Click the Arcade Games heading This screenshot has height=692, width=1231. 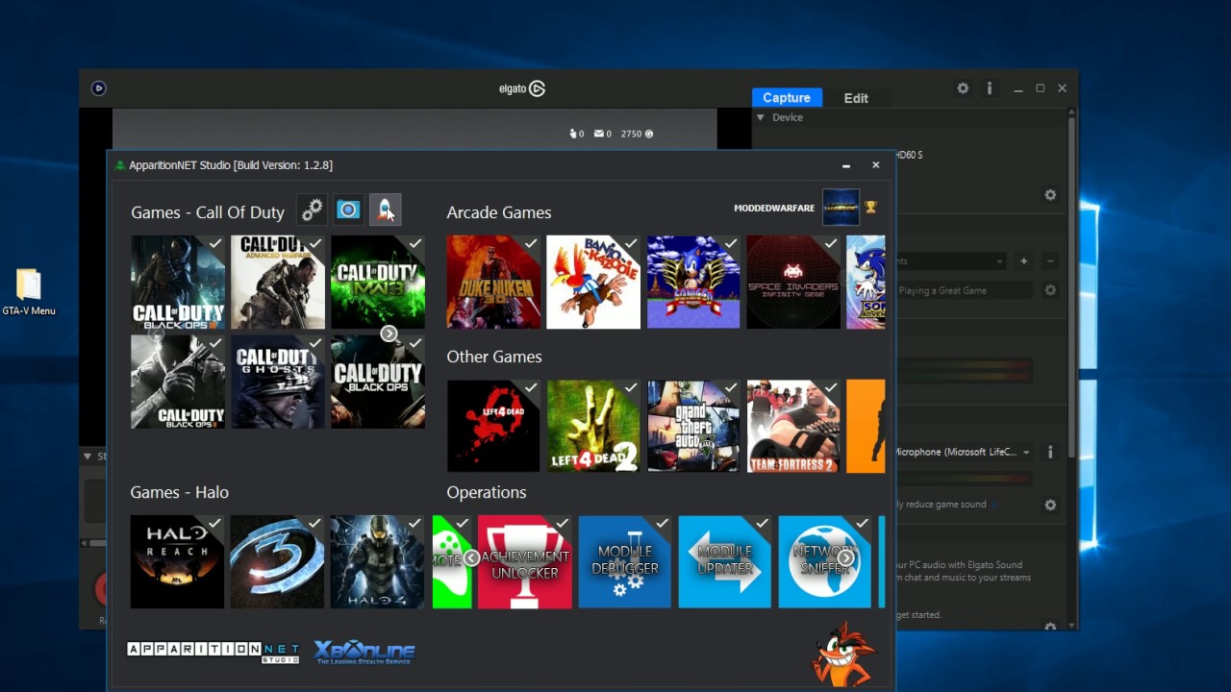[x=499, y=212]
